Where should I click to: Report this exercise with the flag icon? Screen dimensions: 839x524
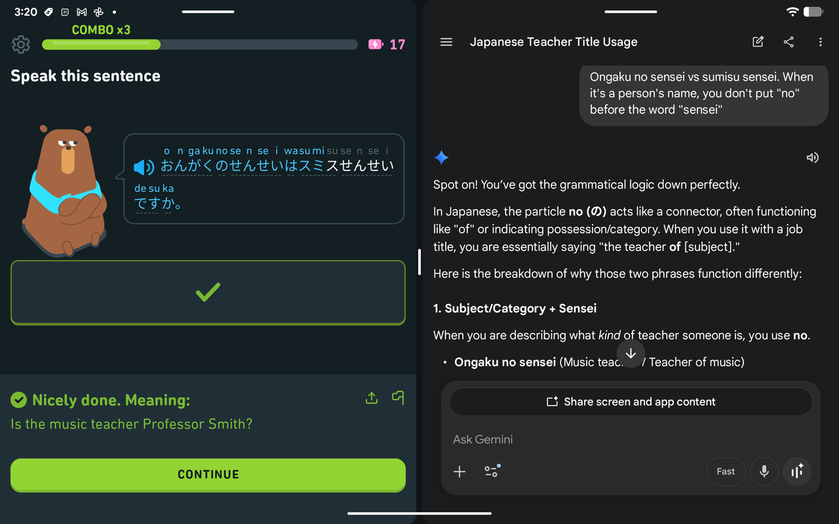click(398, 398)
